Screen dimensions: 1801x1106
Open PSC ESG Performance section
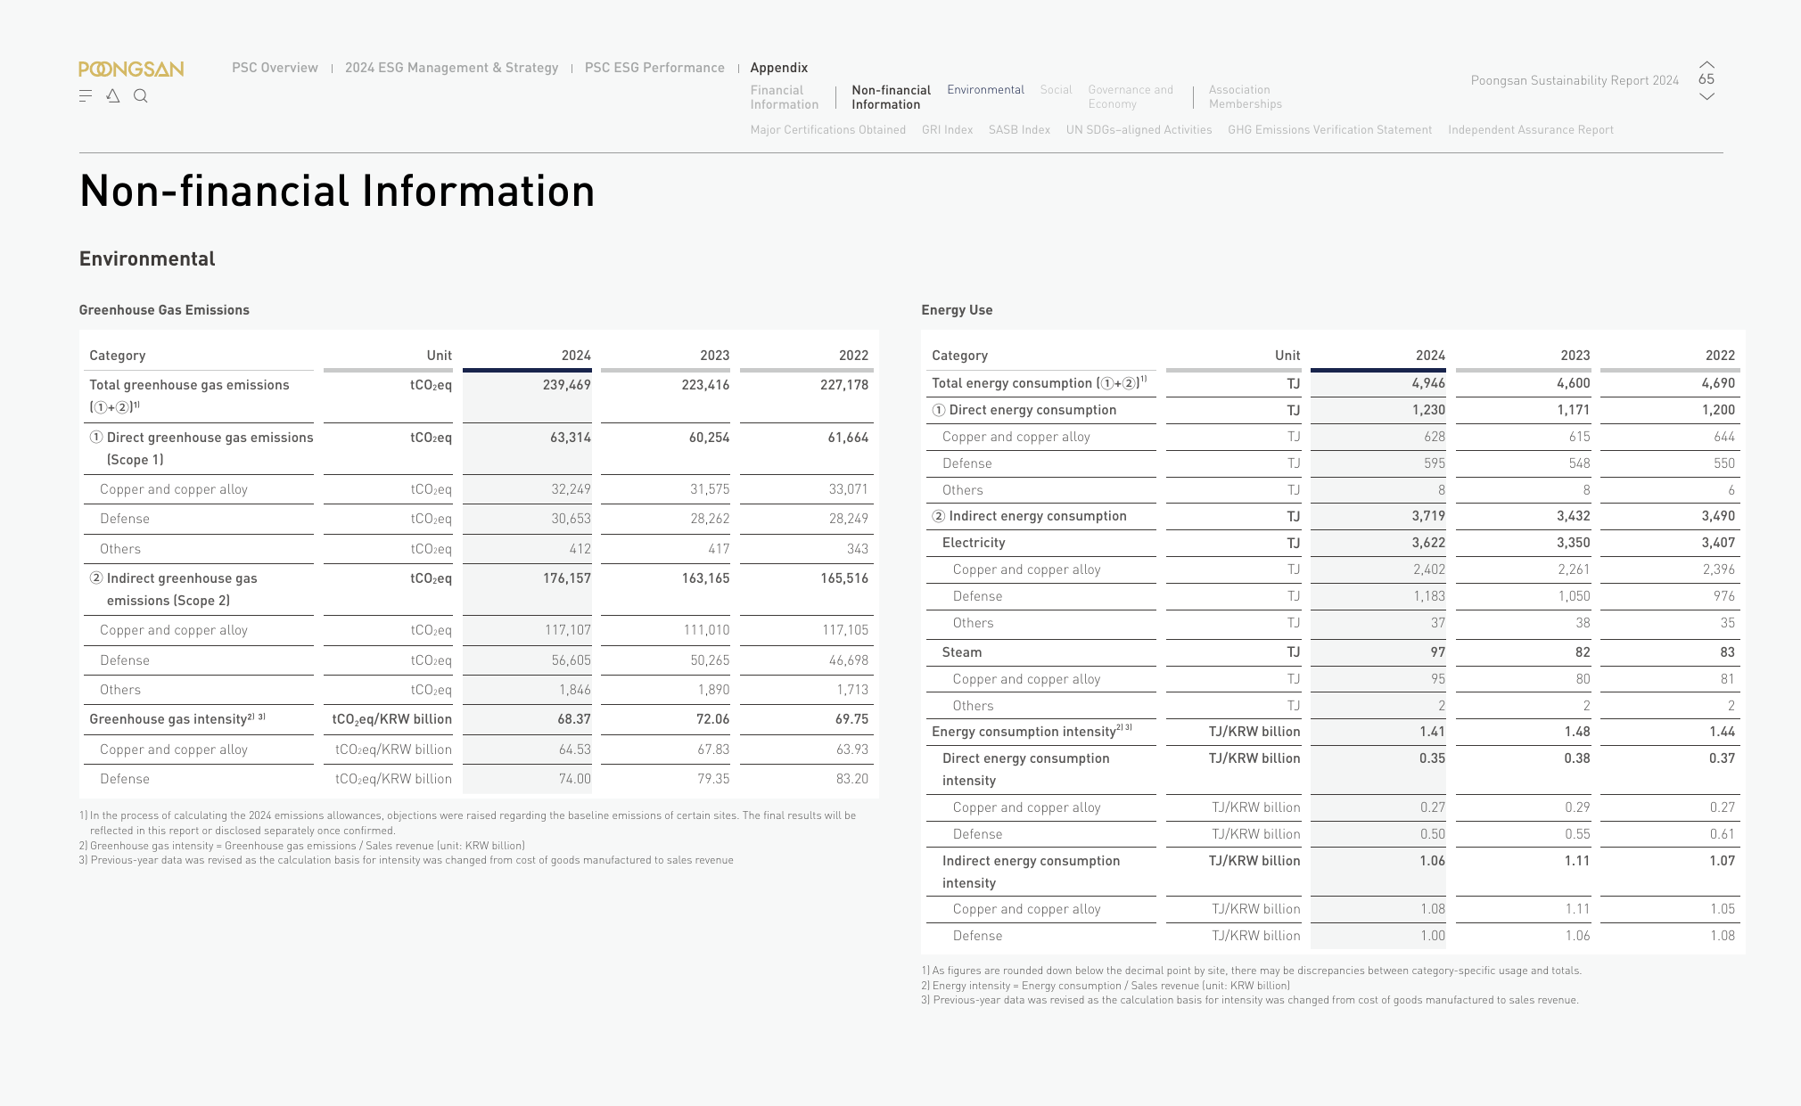[654, 68]
